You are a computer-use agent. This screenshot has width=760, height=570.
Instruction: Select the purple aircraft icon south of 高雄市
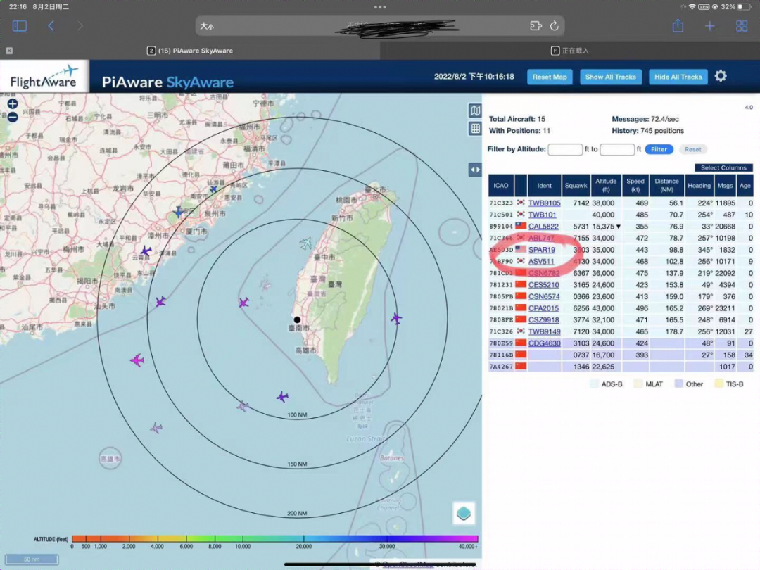[x=282, y=397]
